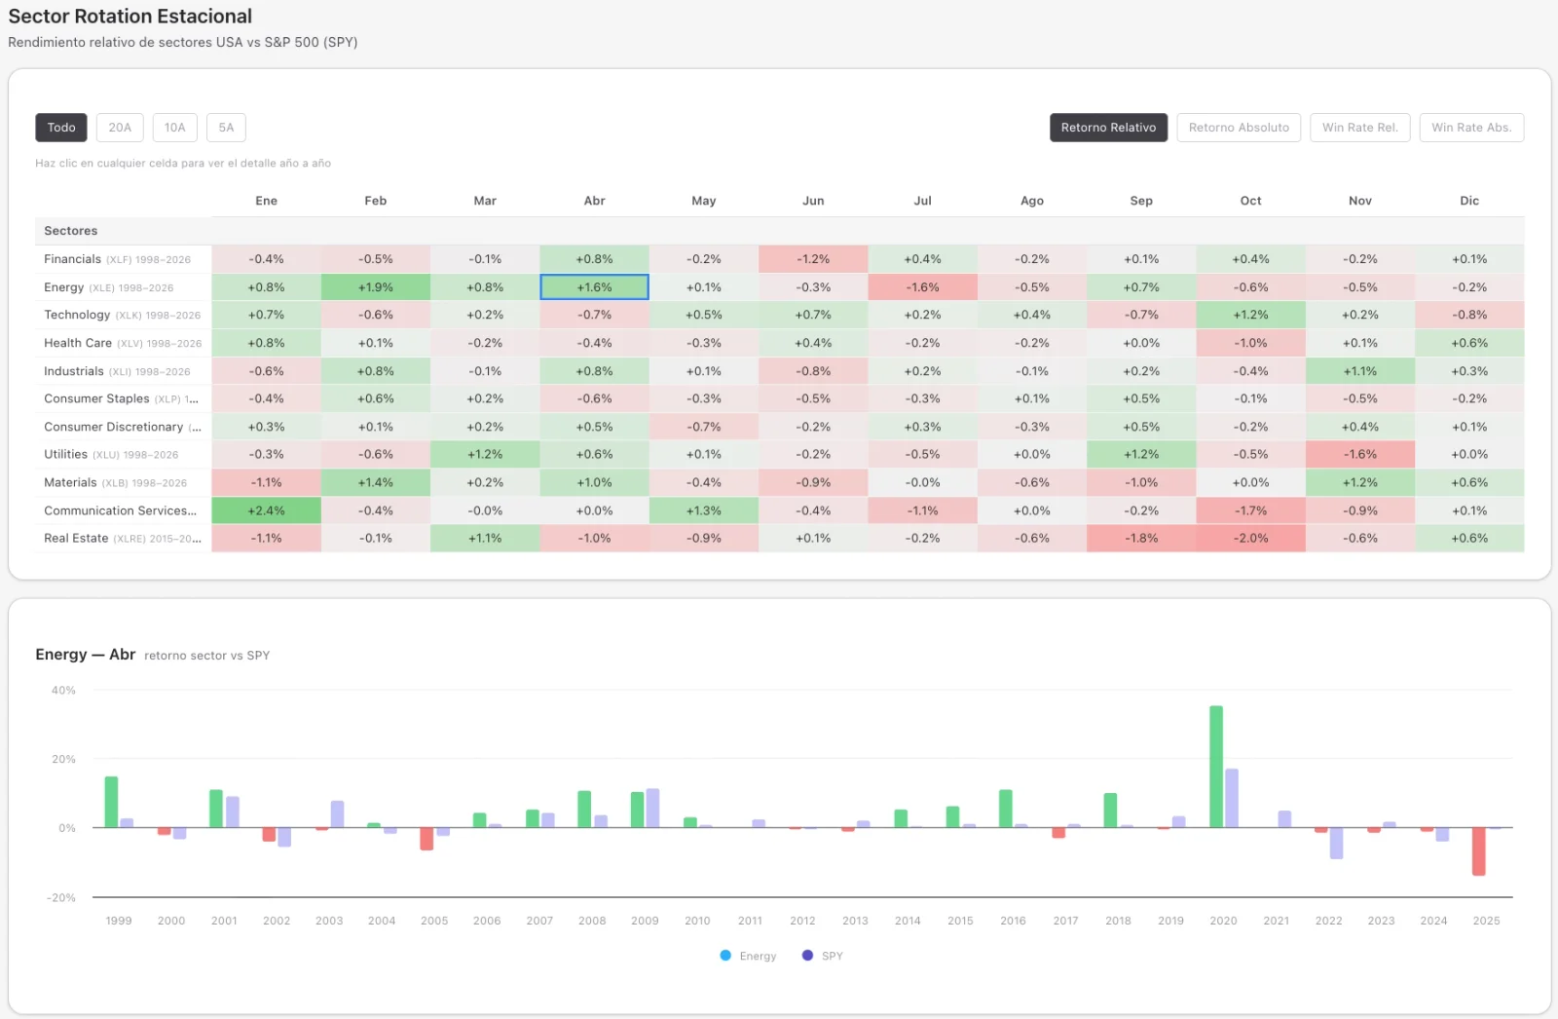Click the Ene month column header
The width and height of the screenshot is (1558, 1019).
(267, 201)
